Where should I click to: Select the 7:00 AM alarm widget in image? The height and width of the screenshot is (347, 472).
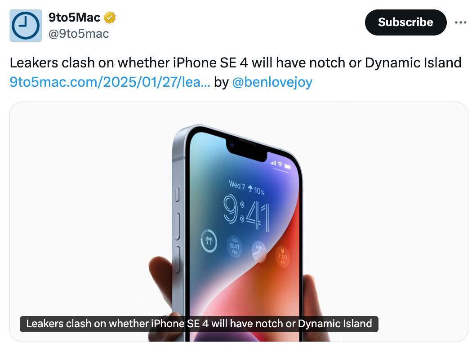[282, 257]
